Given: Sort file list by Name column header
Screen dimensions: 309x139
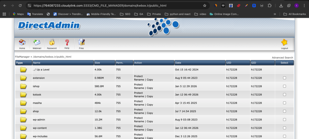Looking at the screenshot, I should pos(37,63).
